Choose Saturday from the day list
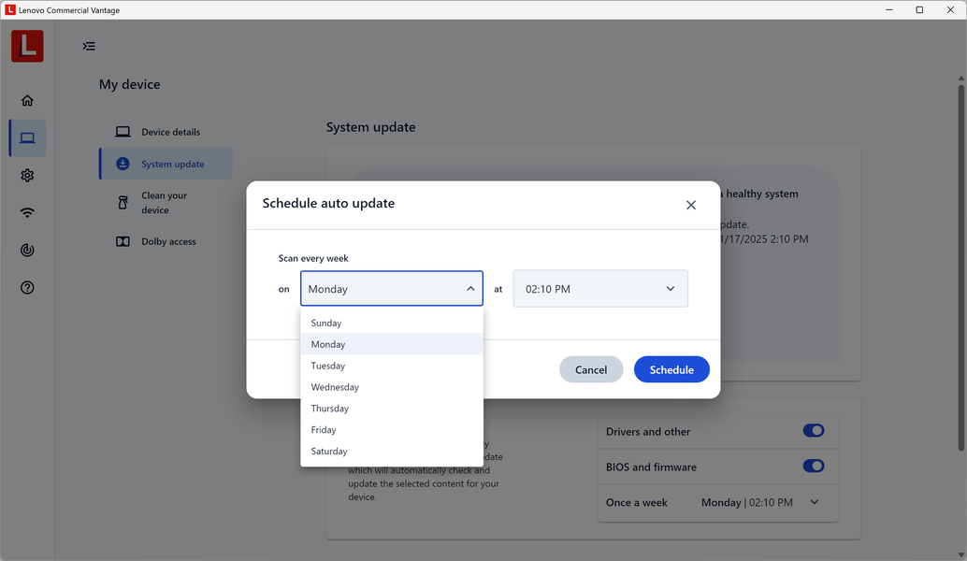The width and height of the screenshot is (967, 561). (x=392, y=452)
